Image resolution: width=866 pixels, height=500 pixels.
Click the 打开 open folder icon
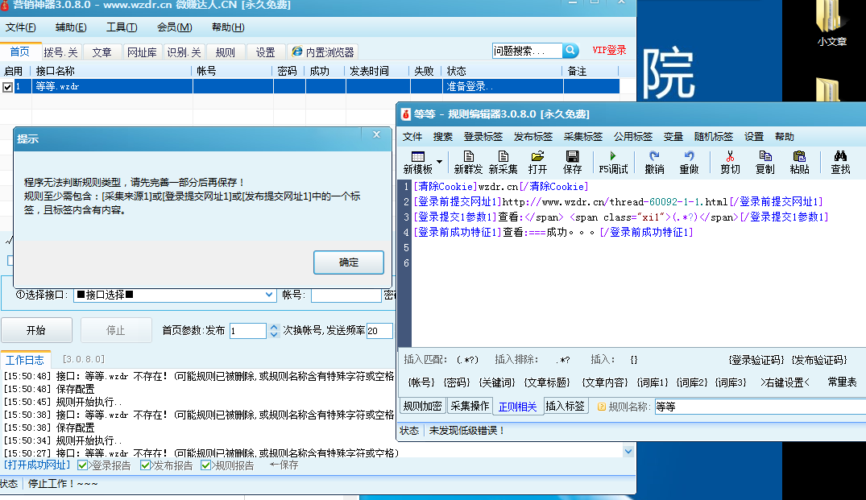pyautogui.click(x=537, y=162)
